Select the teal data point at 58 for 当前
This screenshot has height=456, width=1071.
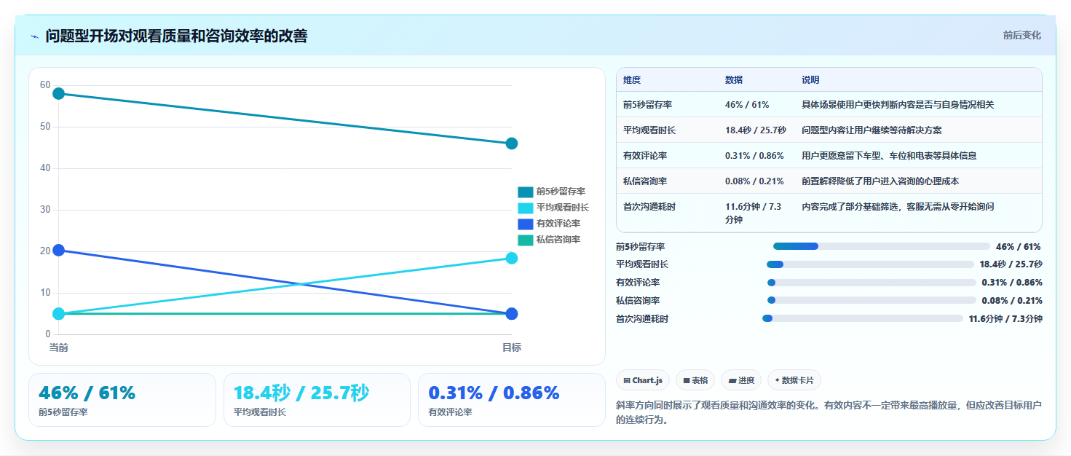[x=58, y=93]
